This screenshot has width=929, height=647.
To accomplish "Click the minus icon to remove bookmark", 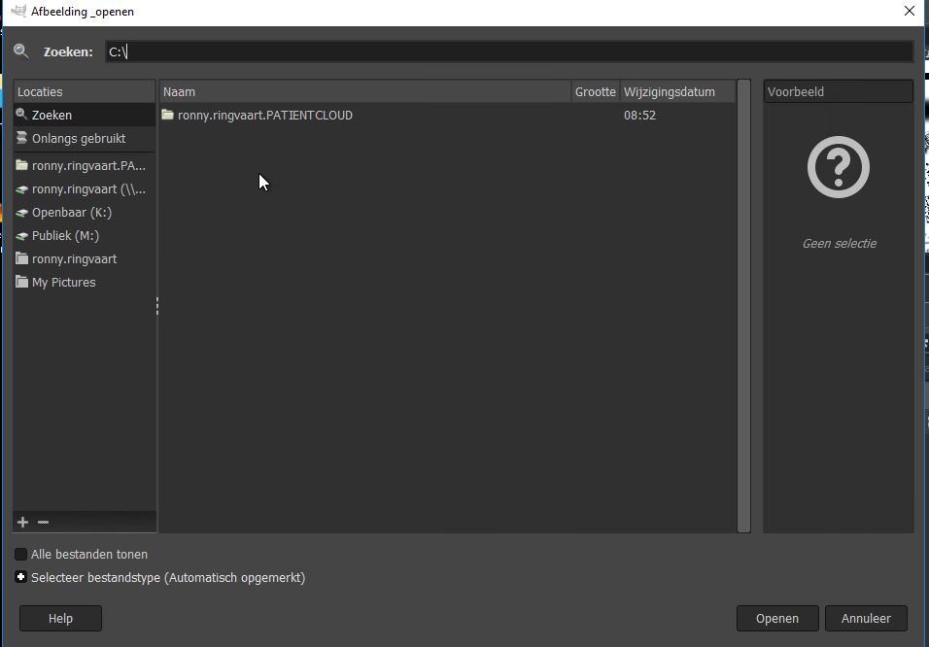I will pos(43,523).
